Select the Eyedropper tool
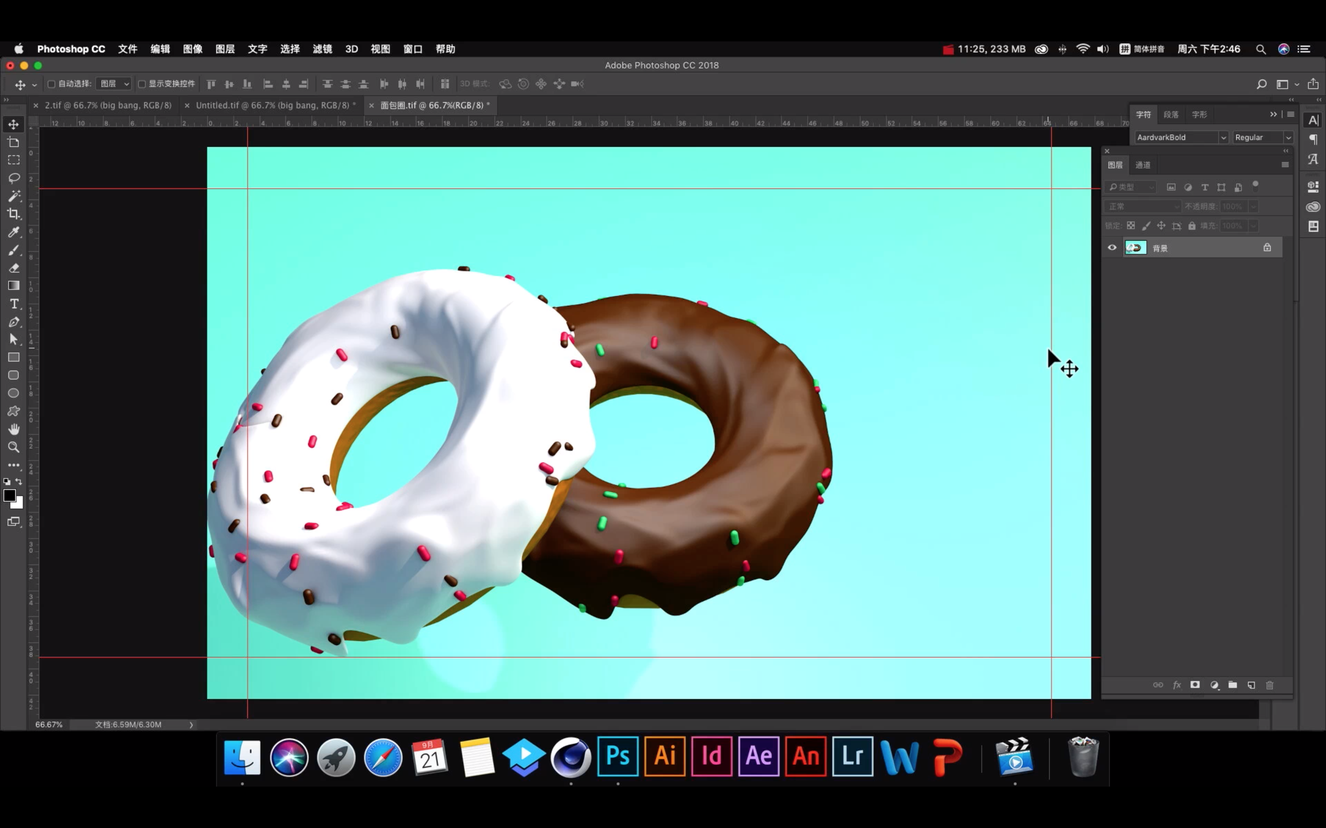1326x828 pixels. coord(14,232)
